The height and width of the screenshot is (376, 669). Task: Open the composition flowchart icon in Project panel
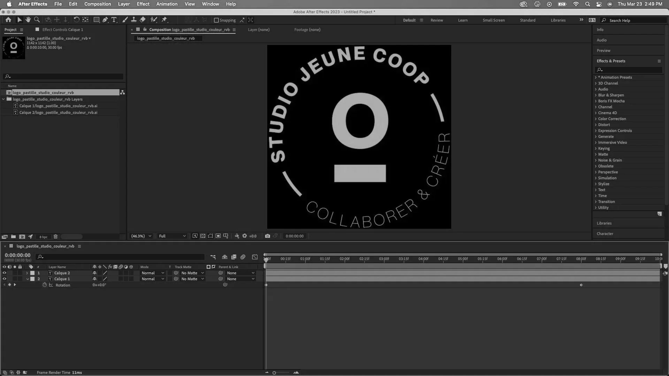pos(122,92)
